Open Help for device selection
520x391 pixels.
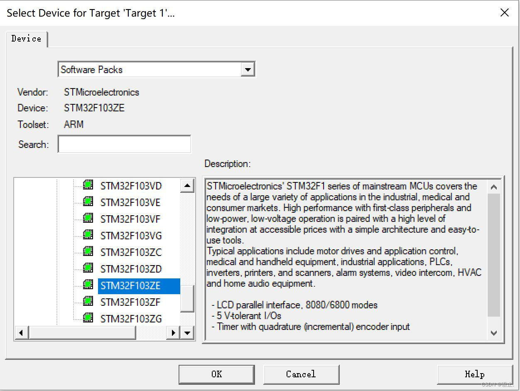coord(475,374)
